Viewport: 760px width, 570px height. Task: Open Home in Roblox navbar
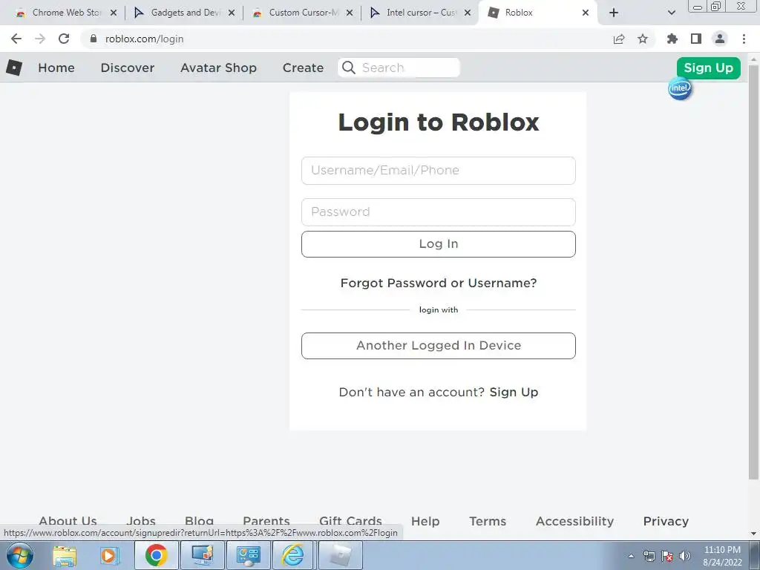point(56,68)
